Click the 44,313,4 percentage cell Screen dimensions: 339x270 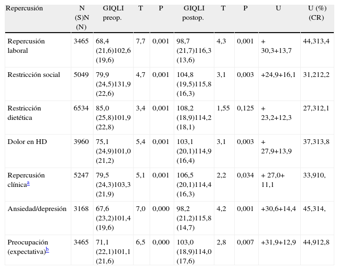point(316,41)
